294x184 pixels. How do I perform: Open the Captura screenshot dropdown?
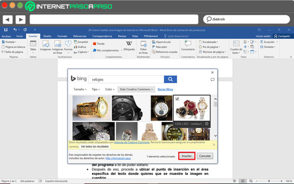pyautogui.click(x=82, y=52)
